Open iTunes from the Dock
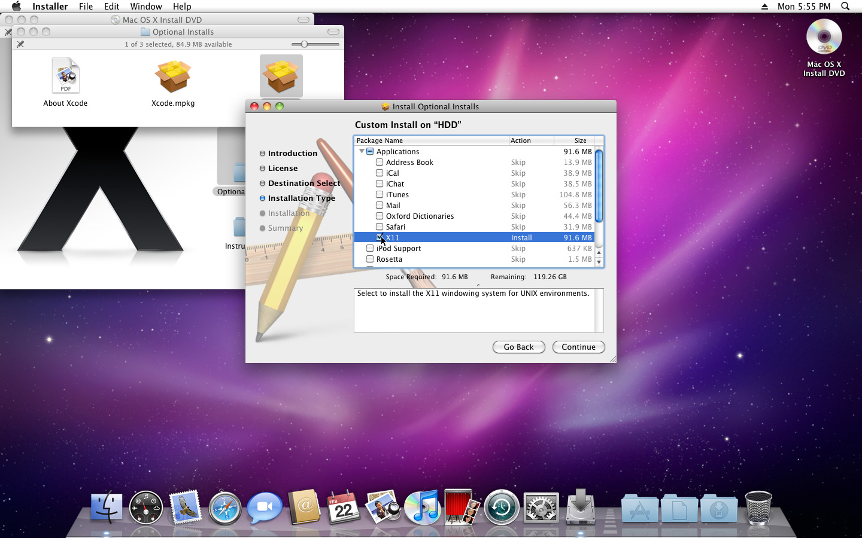862x538 pixels. pos(422,508)
